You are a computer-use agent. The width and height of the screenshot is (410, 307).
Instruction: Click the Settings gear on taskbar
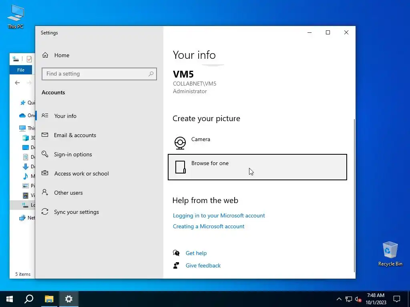click(x=69, y=299)
